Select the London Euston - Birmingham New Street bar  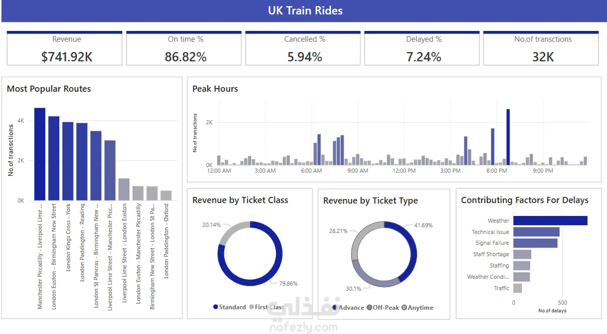(54, 158)
